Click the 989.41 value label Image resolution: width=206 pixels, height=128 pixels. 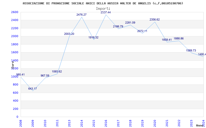(x=20, y=74)
